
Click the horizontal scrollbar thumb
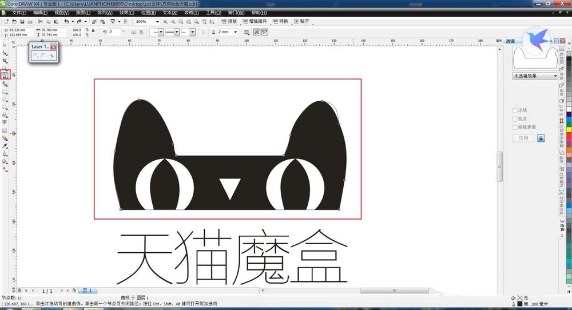394,291
